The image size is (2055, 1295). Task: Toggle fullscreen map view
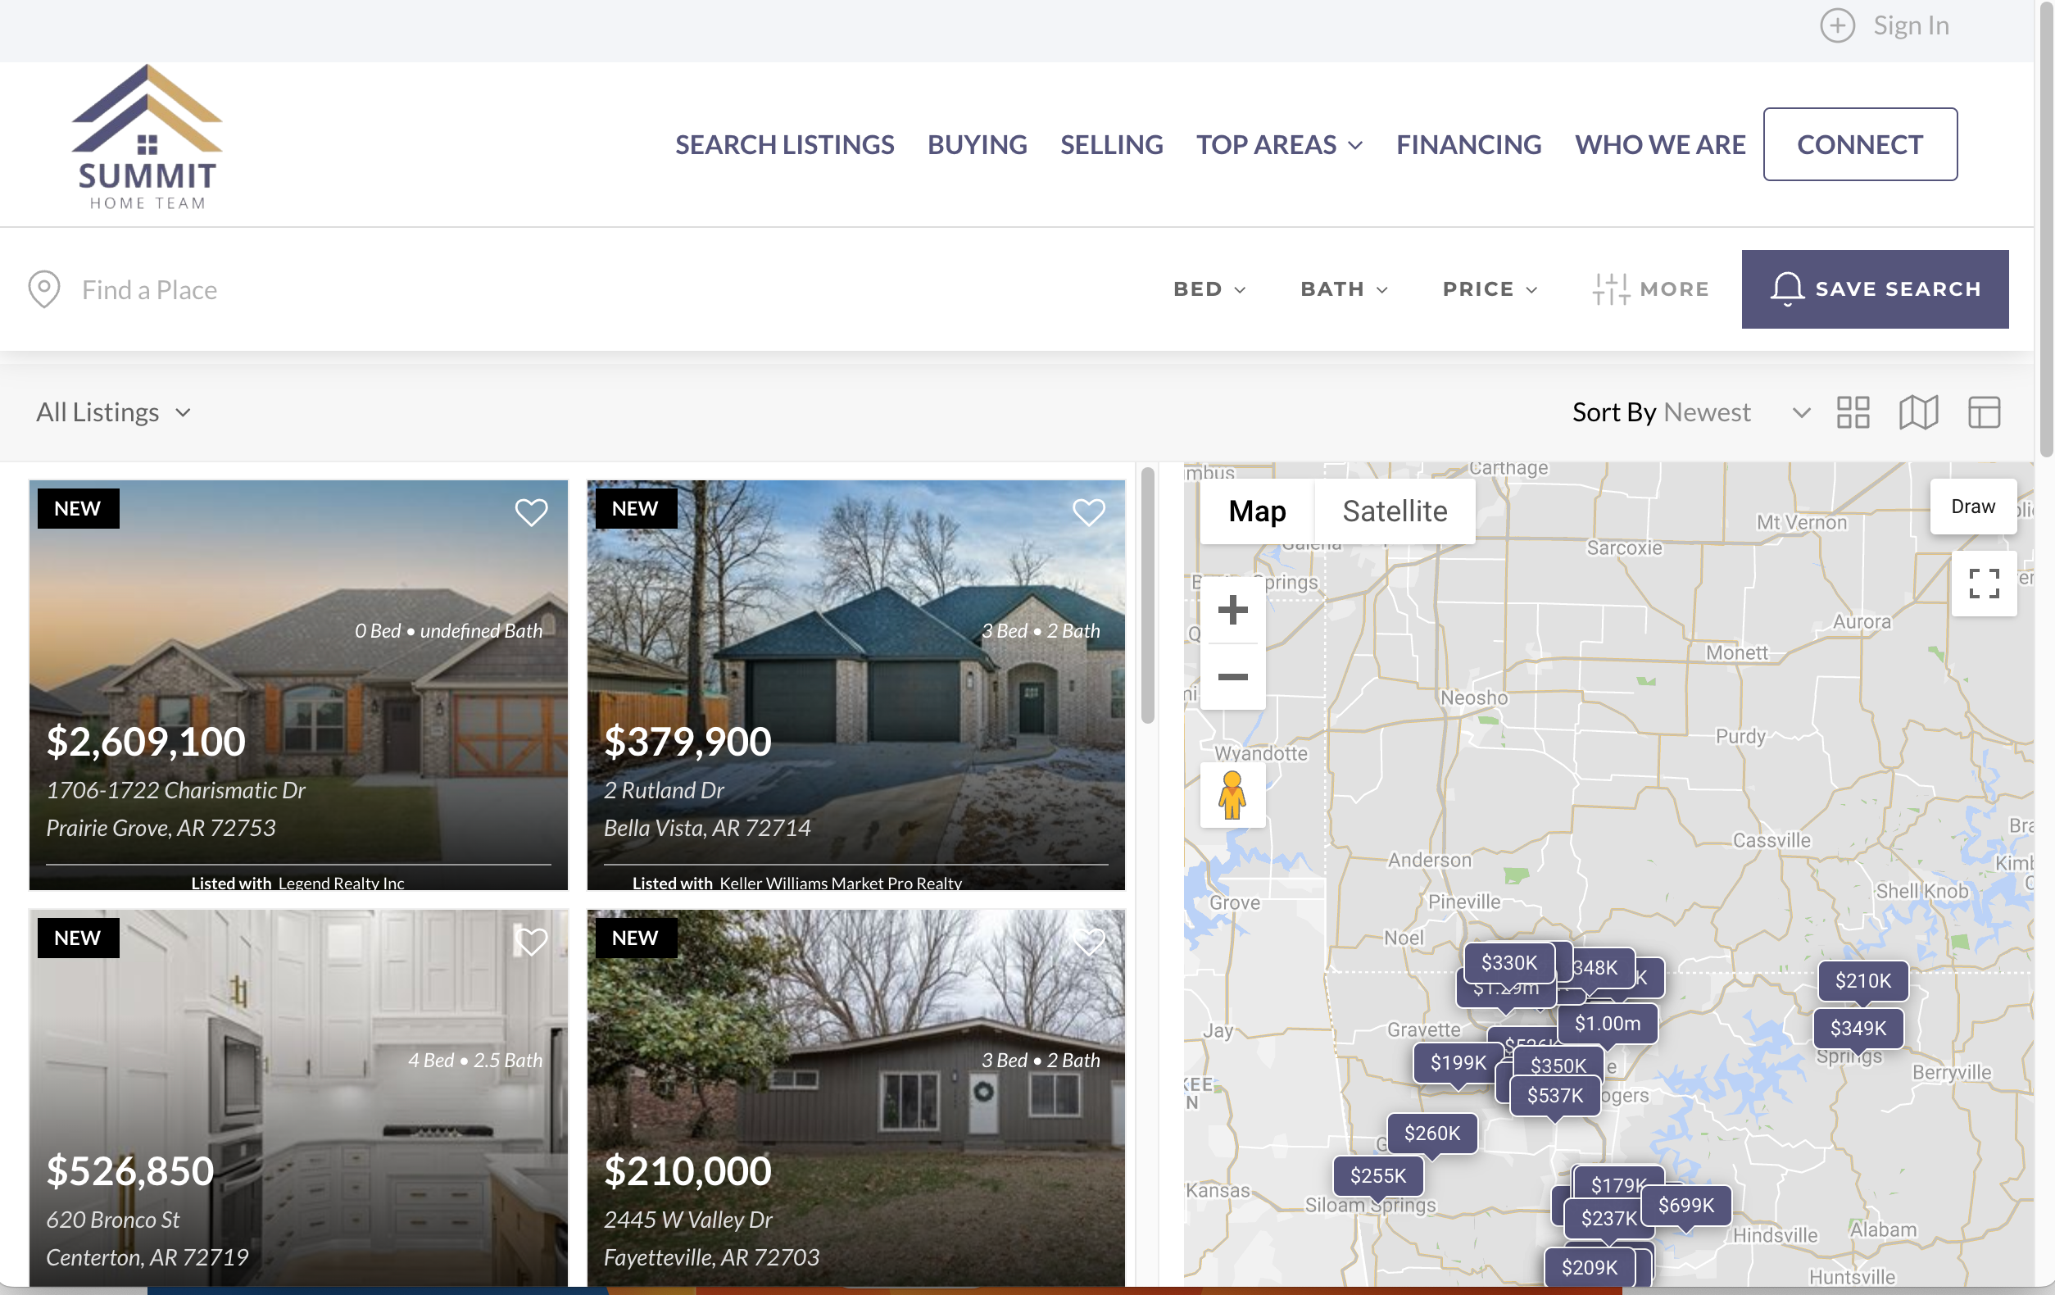(x=1984, y=584)
